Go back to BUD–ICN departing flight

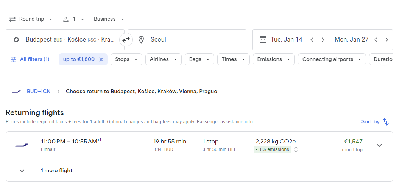click(39, 91)
